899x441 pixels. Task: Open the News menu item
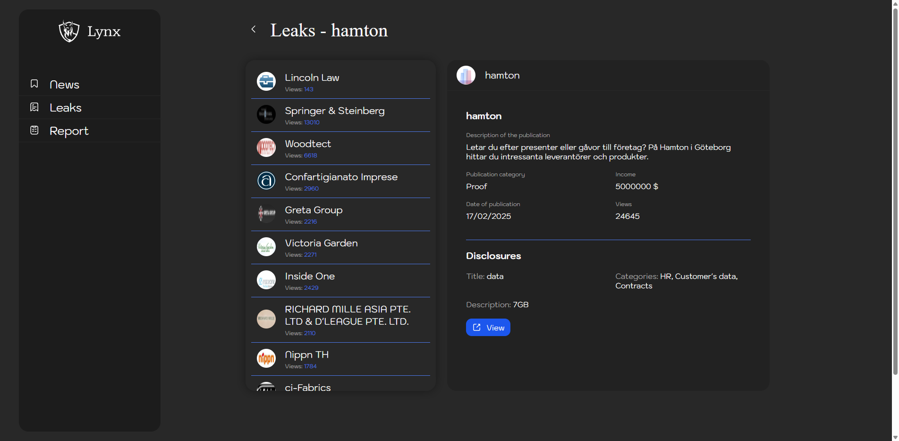[x=64, y=85]
